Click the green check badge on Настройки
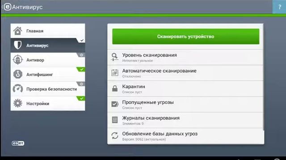 tap(81, 98)
